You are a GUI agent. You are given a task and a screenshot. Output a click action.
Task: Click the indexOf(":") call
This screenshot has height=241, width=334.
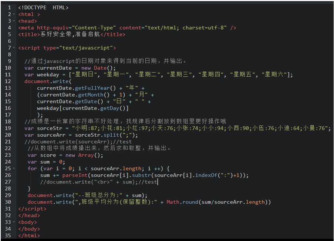coord(214,175)
